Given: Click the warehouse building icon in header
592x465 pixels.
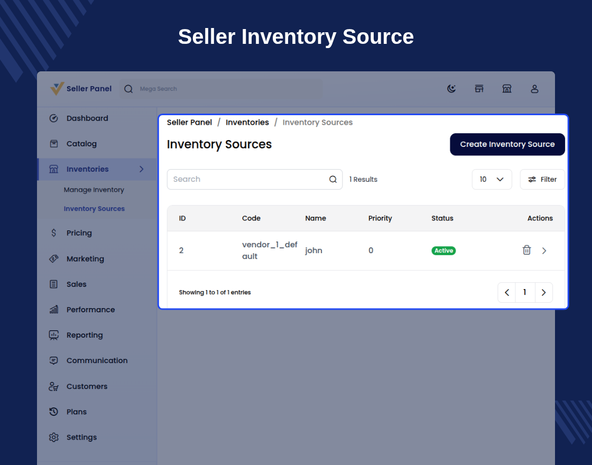Looking at the screenshot, I should click(x=507, y=89).
